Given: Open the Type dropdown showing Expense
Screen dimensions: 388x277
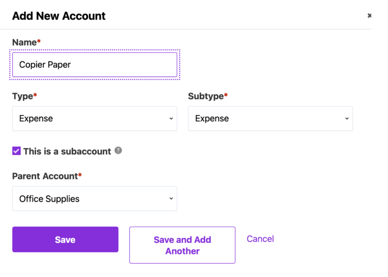Looking at the screenshot, I should pos(95,119).
